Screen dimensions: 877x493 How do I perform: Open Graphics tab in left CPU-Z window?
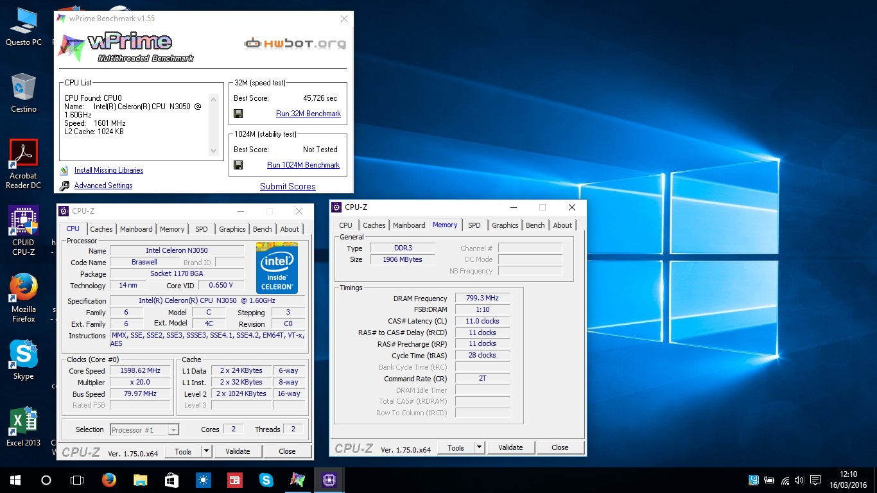(232, 229)
